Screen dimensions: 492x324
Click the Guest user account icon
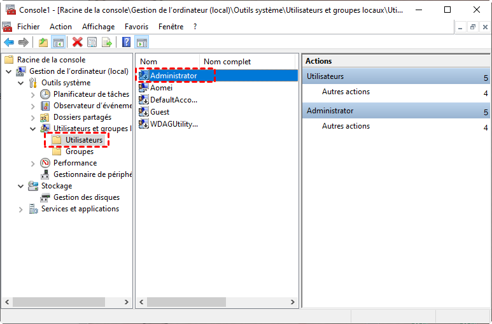point(144,112)
